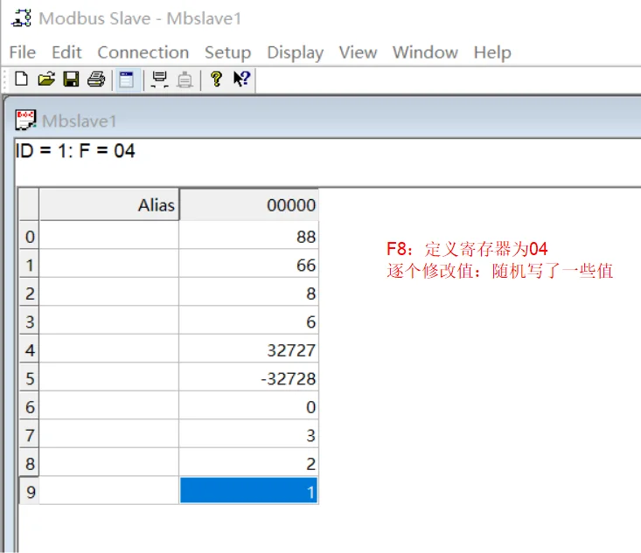Click the Alias column header
The height and width of the screenshot is (553, 641).
109,204
